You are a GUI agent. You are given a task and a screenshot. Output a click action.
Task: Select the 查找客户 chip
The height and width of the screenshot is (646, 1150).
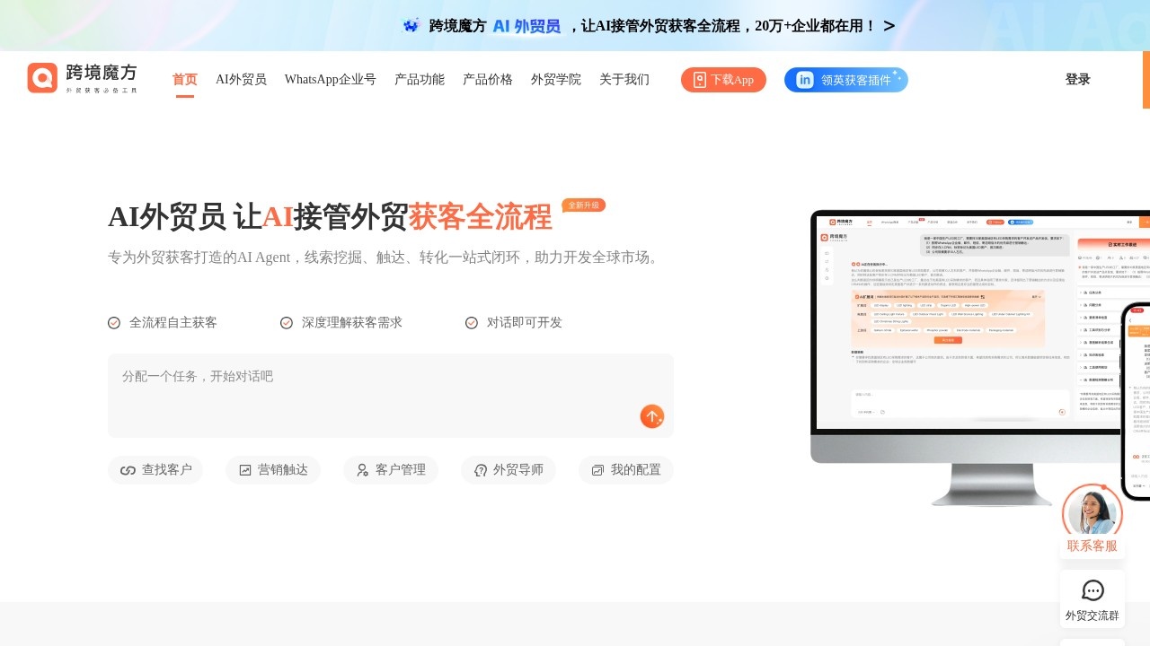tap(155, 470)
